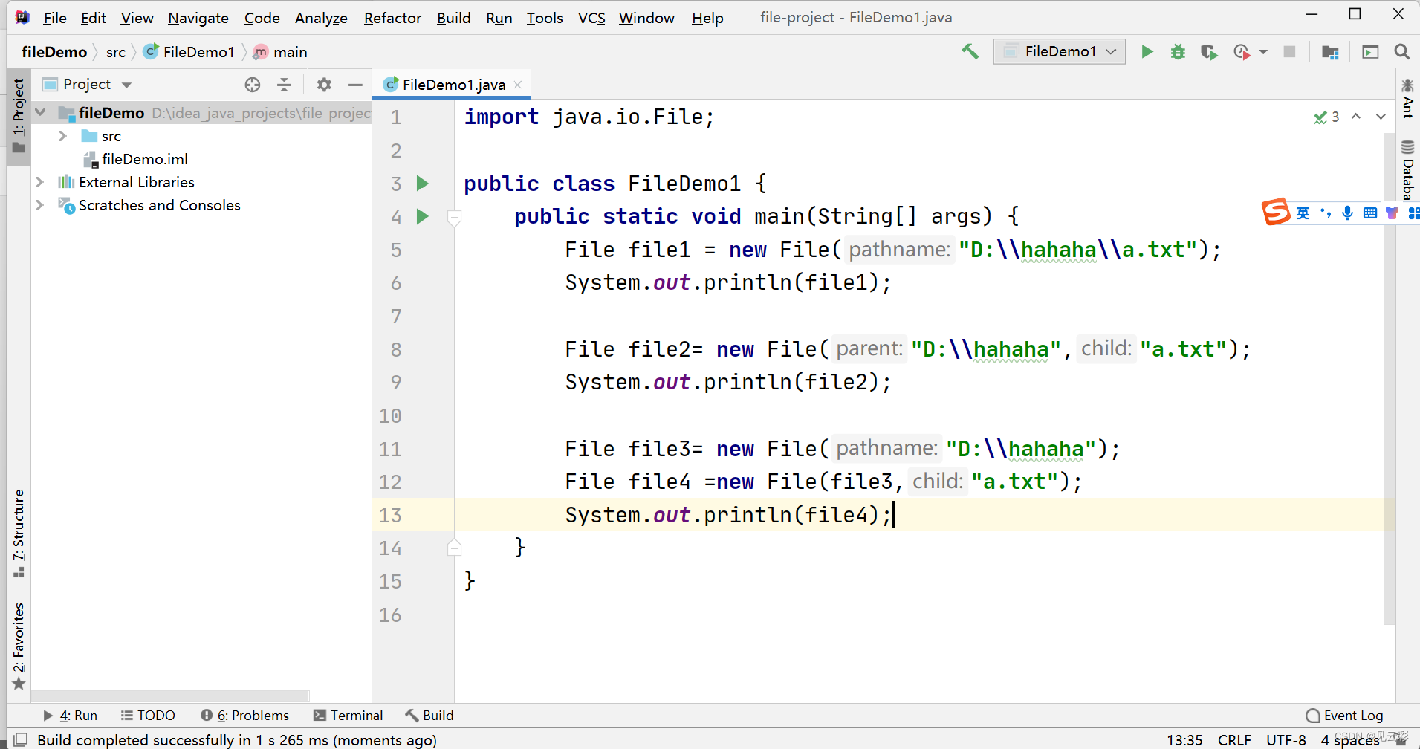Viewport: 1420px width, 749px height.
Task: Click the 13:35 caret position indicator
Action: (x=1184, y=740)
